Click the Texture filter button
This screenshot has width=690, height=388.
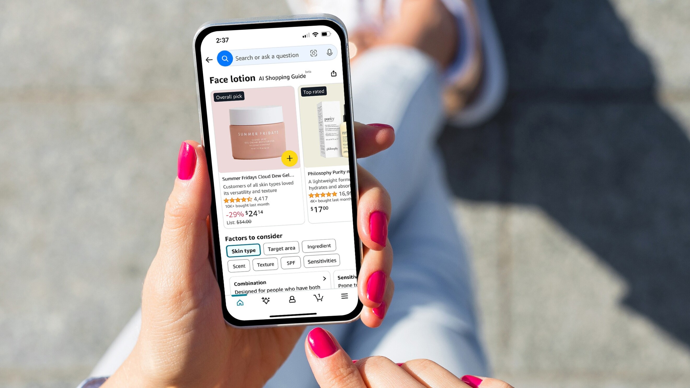click(x=264, y=264)
